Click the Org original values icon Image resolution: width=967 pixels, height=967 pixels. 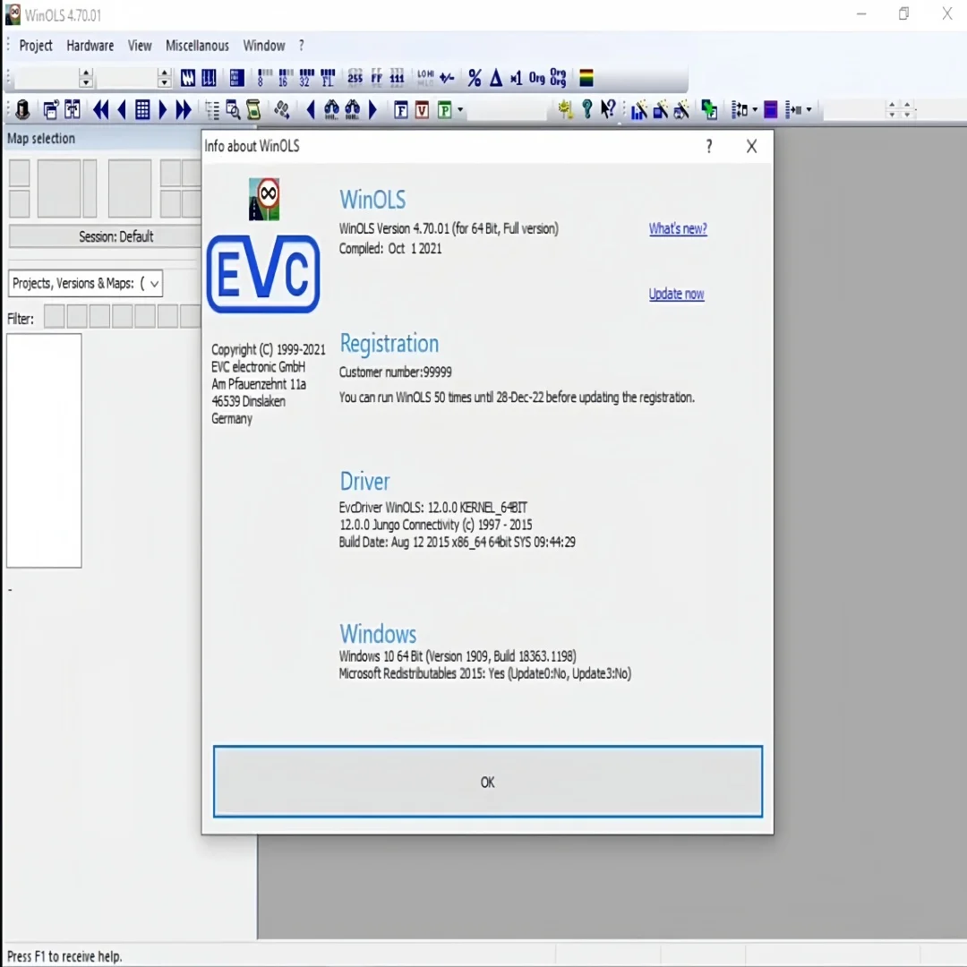coord(536,79)
